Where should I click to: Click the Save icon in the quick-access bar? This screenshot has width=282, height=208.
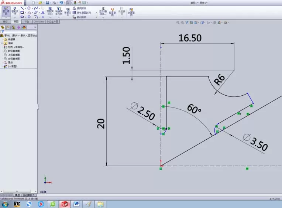pyautogui.click(x=48, y=3)
